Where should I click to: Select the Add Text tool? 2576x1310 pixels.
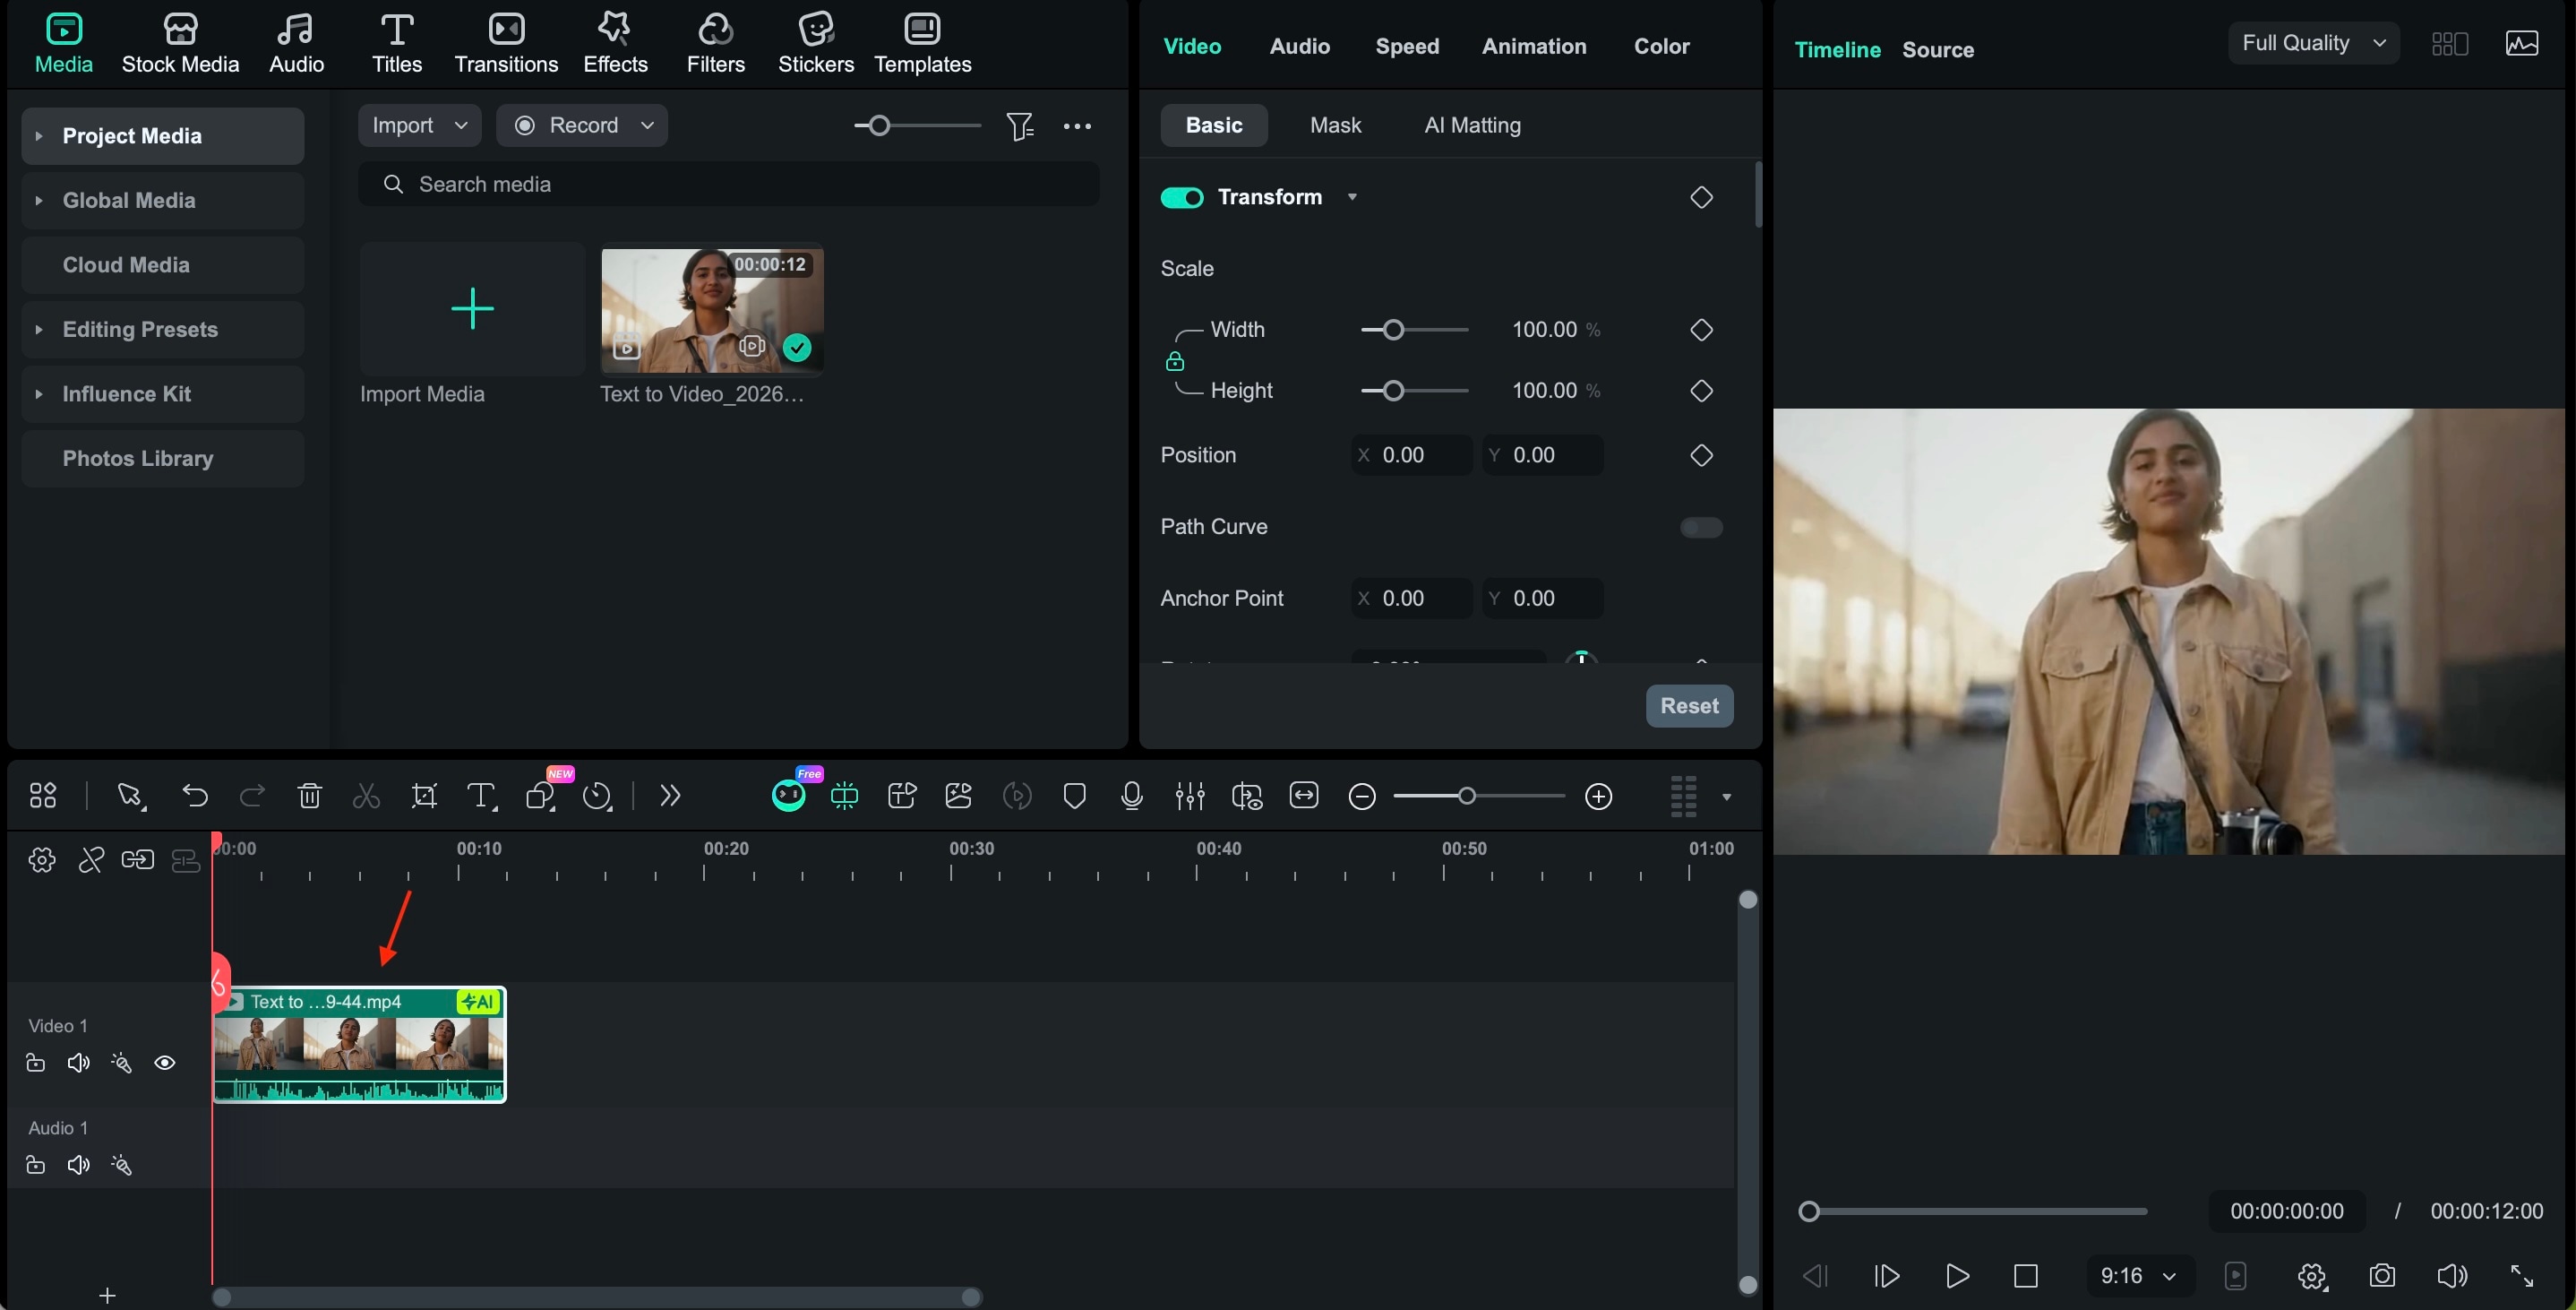pyautogui.click(x=481, y=796)
